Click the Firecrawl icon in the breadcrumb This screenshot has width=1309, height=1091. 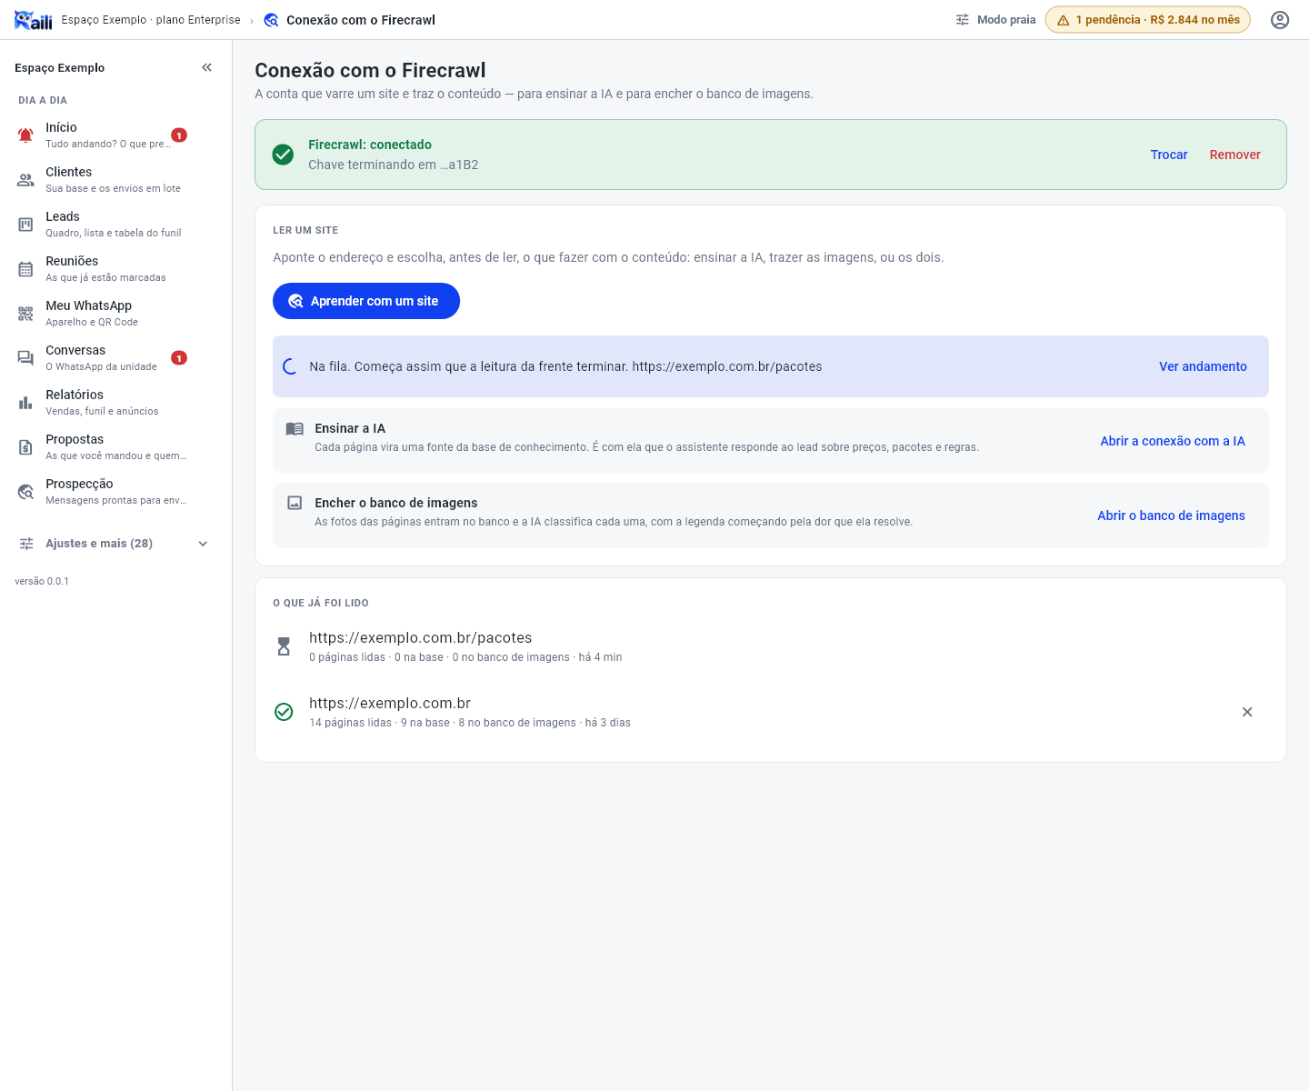pyautogui.click(x=271, y=20)
